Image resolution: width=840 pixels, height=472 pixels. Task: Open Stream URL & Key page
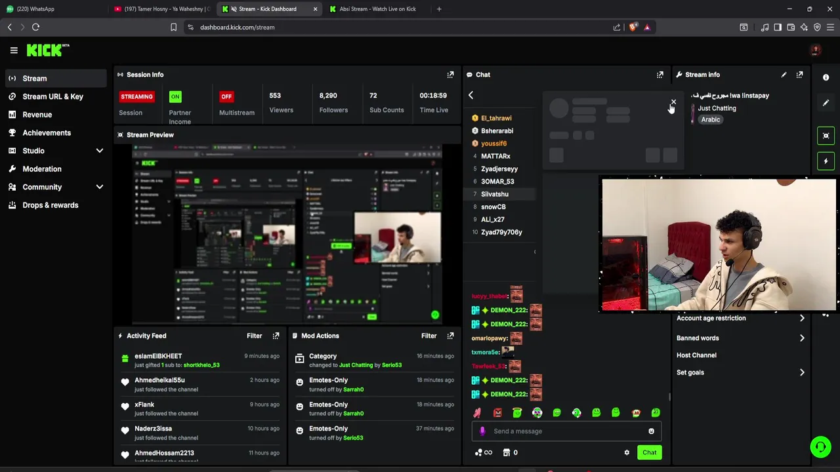click(x=56, y=96)
